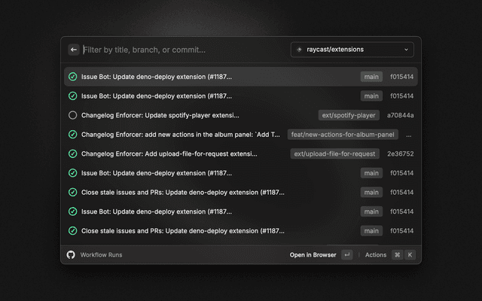Click commit hash 2e36752

pyautogui.click(x=400, y=154)
